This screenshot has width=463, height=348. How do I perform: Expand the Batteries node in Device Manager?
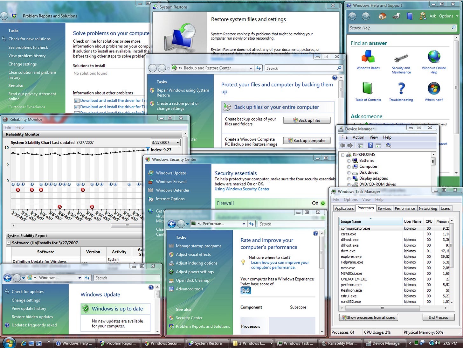(x=349, y=160)
